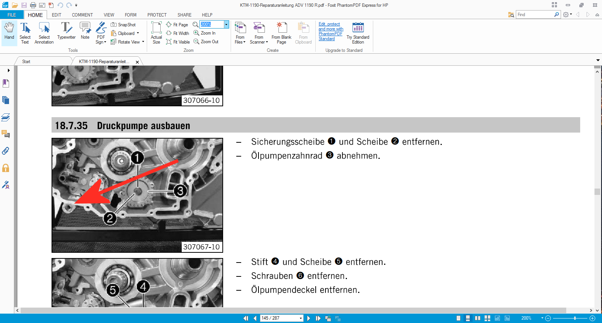Open the comments panel in sidebar
Screen dimensions: 602x323
pyautogui.click(x=6, y=134)
